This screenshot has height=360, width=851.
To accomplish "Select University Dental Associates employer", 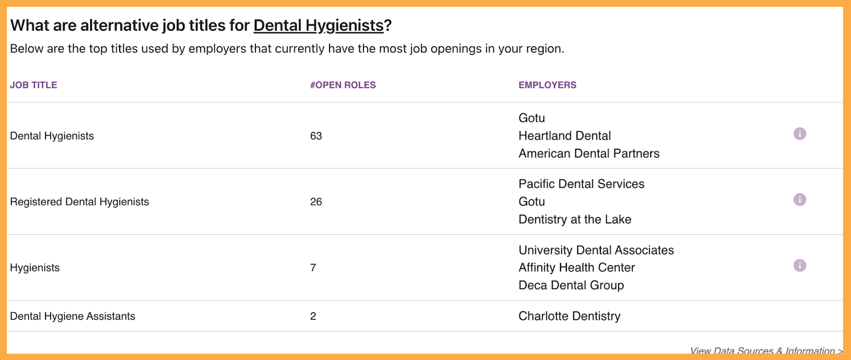I will (596, 250).
